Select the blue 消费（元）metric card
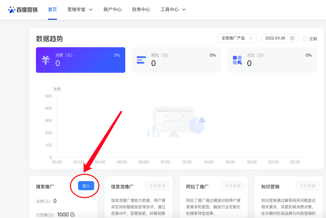Screen dimensions: 326x218 pyautogui.click(x=80, y=60)
